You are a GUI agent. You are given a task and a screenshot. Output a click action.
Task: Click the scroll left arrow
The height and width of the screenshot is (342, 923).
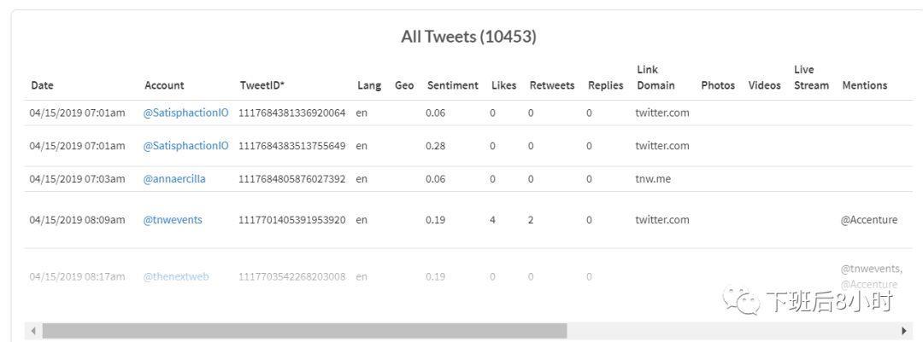point(33,331)
